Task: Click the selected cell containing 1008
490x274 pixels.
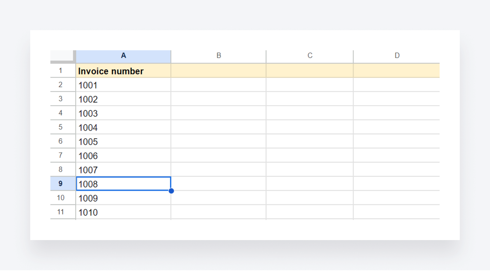Action: [123, 184]
